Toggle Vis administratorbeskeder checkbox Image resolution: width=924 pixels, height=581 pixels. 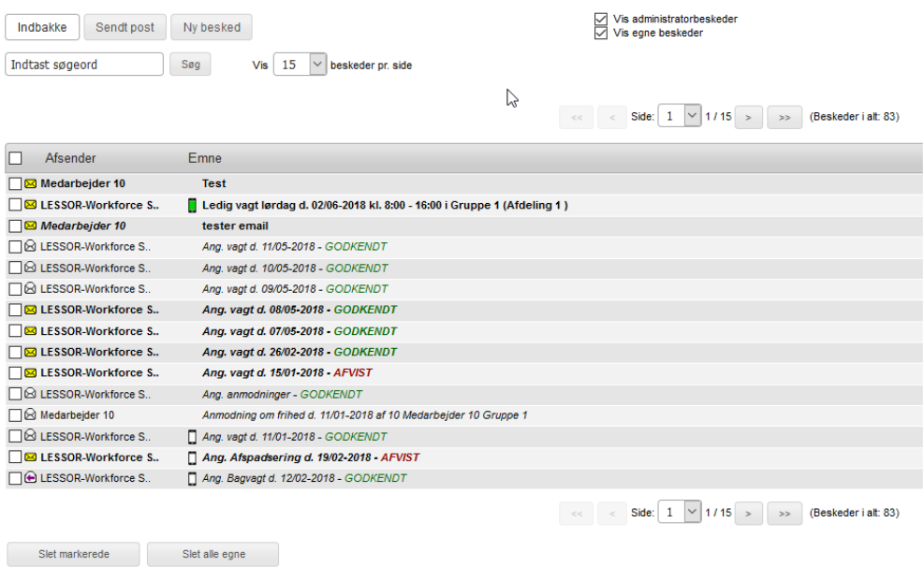point(601,19)
